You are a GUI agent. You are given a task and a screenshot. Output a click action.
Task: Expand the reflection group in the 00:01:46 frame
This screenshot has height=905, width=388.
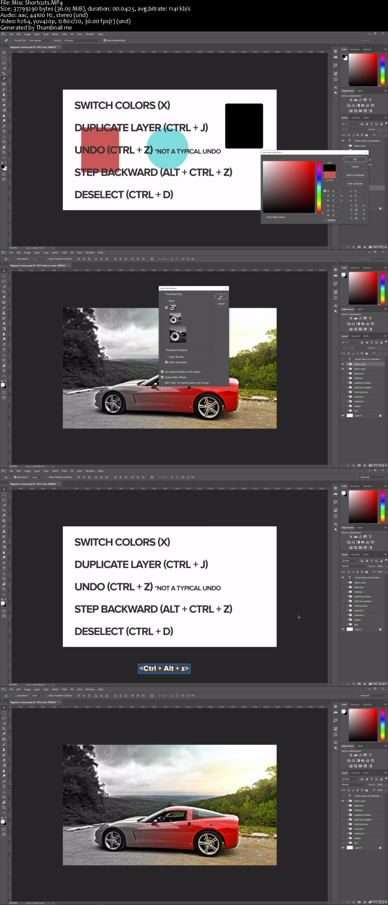[347, 378]
